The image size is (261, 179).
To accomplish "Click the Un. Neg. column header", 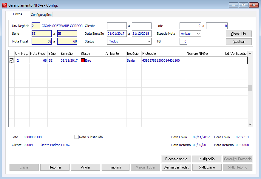I will coord(22,54).
